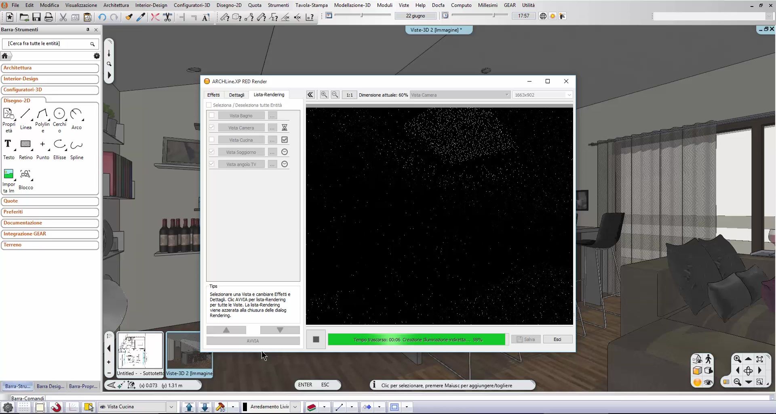Click the date slider near 22 giugno
The width and height of the screenshot is (776, 414).
362,15
